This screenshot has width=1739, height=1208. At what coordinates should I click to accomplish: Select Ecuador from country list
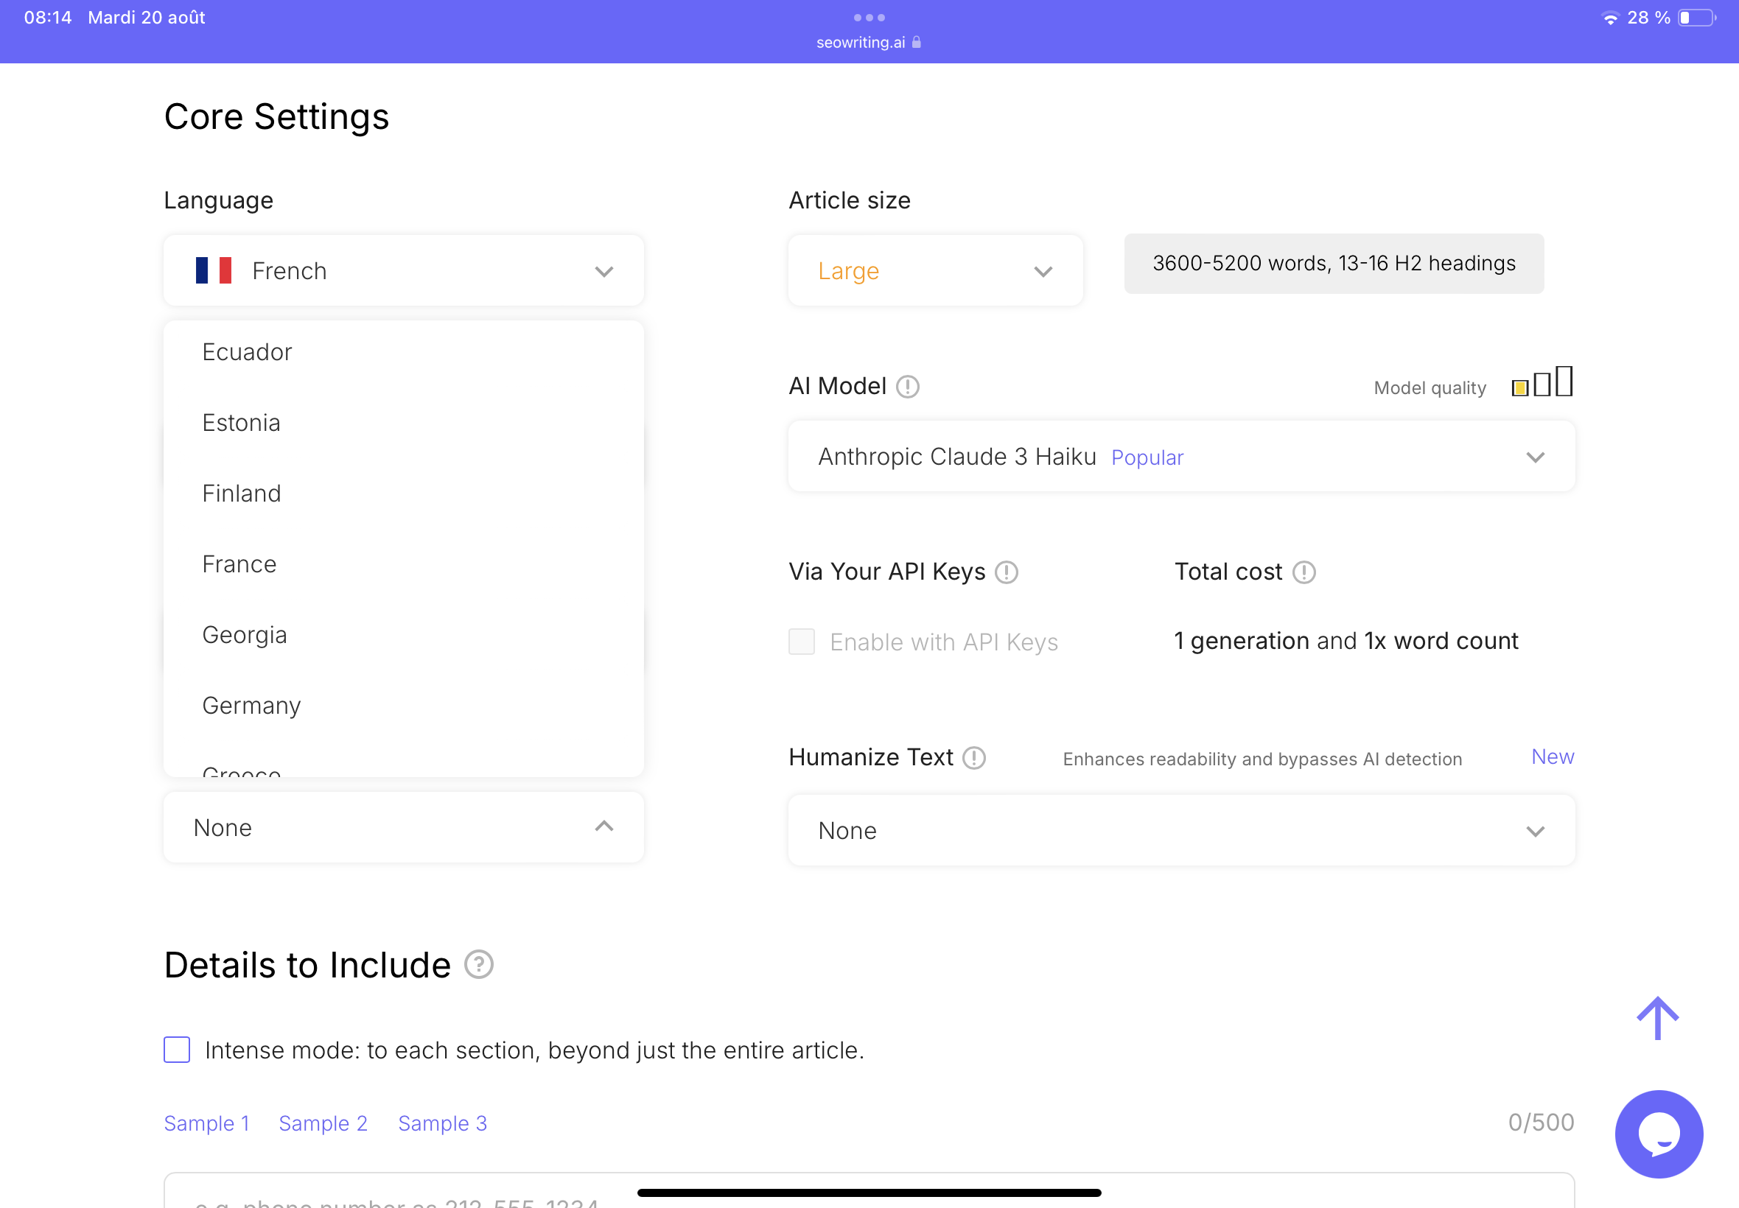click(404, 352)
